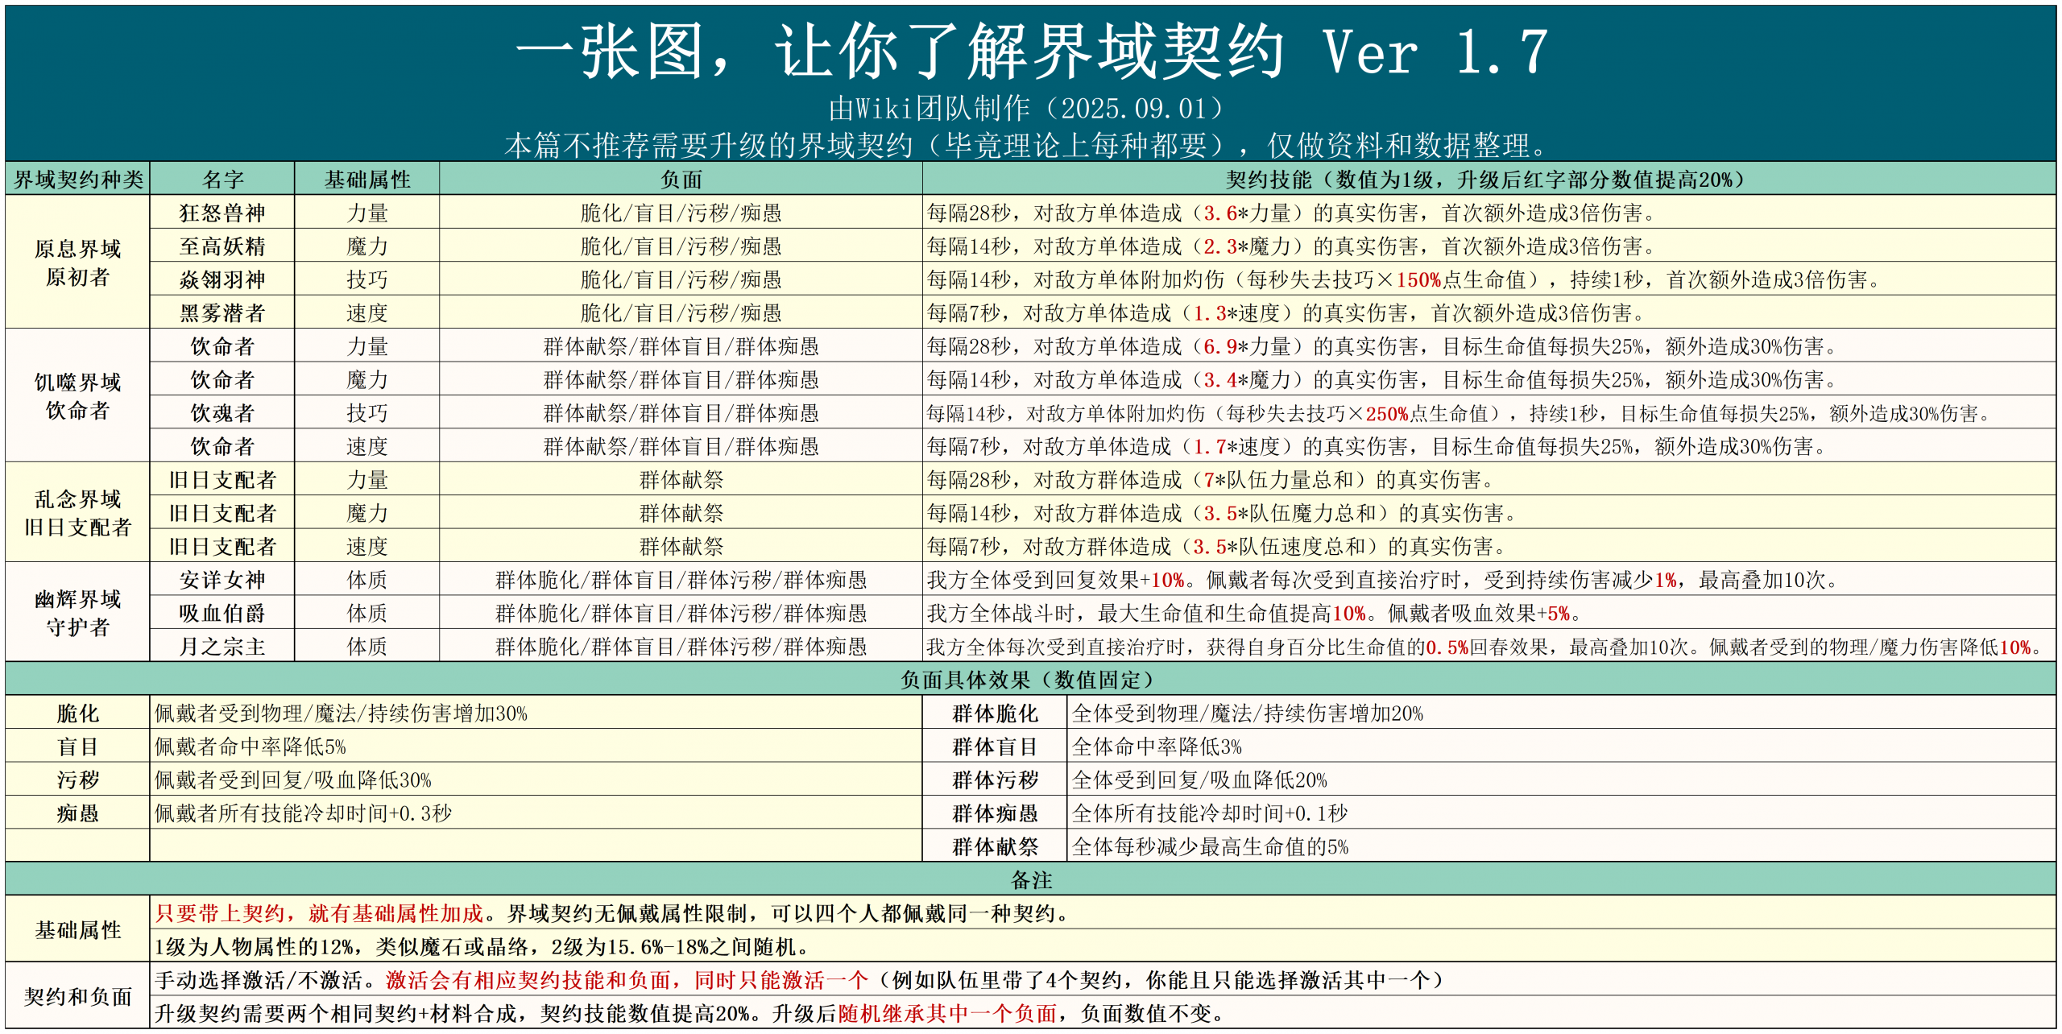Viewport: 2062px width, 1034px height.
Task: Select the 安详女神 name cell
Action: point(222,580)
